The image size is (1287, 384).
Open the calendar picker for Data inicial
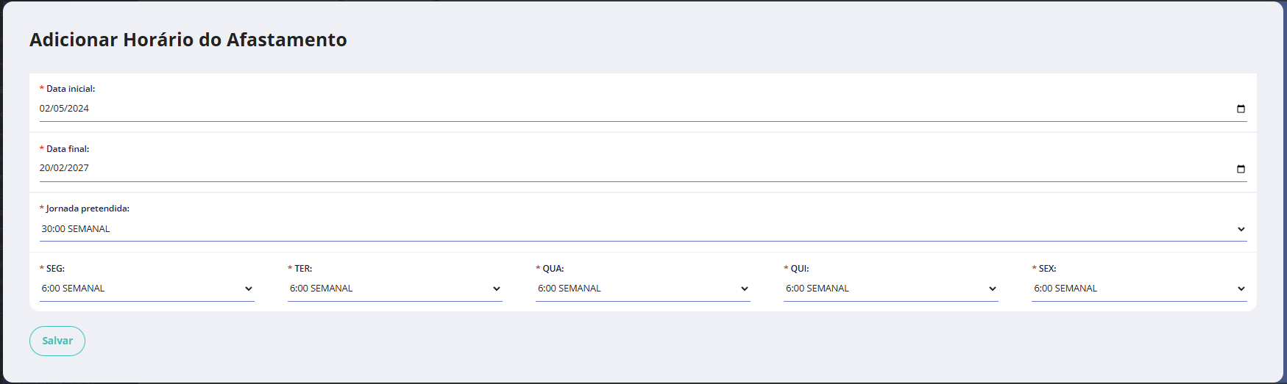pyautogui.click(x=1241, y=109)
